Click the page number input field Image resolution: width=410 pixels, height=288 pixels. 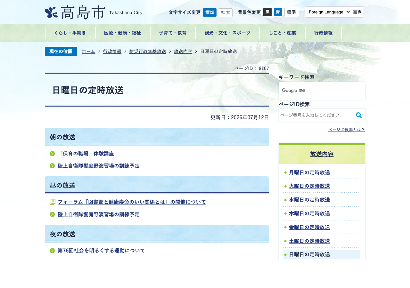click(x=316, y=115)
